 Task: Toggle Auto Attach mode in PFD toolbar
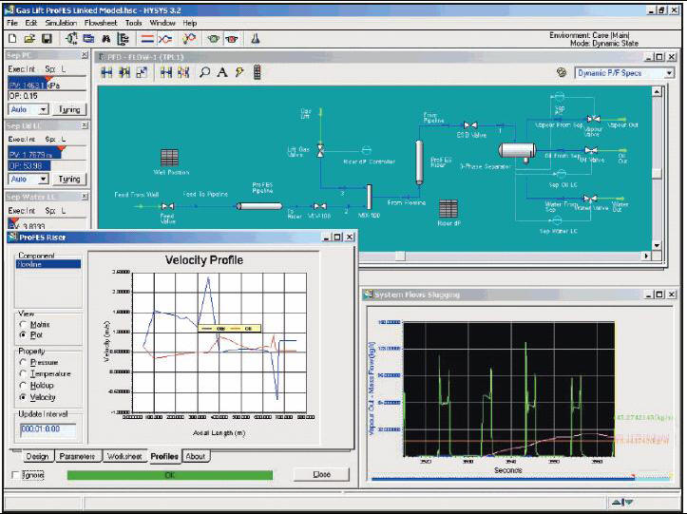click(124, 73)
